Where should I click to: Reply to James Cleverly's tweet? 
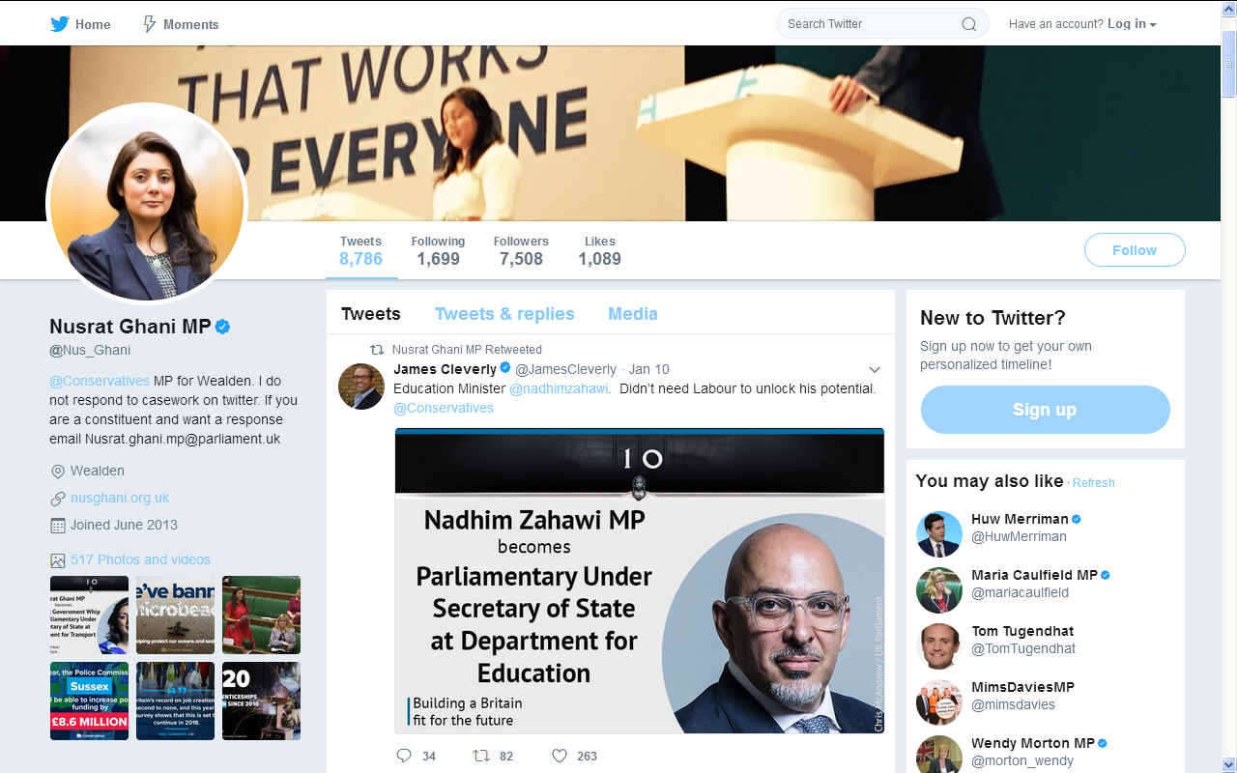point(404,756)
